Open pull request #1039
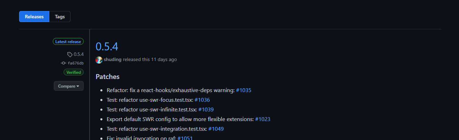Image resolution: width=459 pixels, height=140 pixels. 206,110
